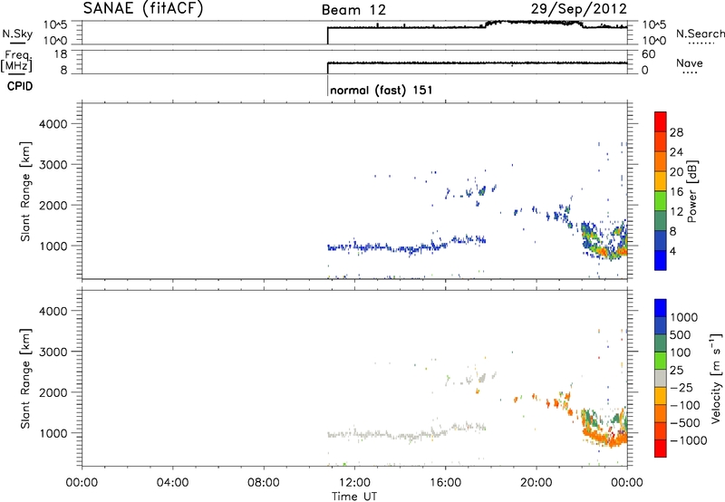Click the N.Search dotted line legend sample
The height and width of the screenshot is (502, 725).
coord(701,43)
